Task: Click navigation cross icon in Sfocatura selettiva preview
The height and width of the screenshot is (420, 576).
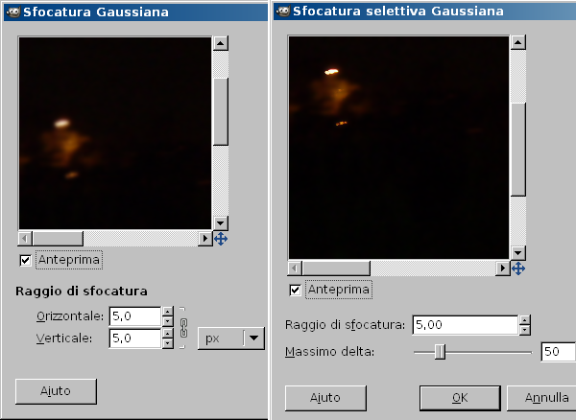Action: (518, 268)
